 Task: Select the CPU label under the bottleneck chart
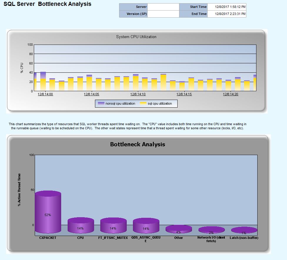pos(80,238)
